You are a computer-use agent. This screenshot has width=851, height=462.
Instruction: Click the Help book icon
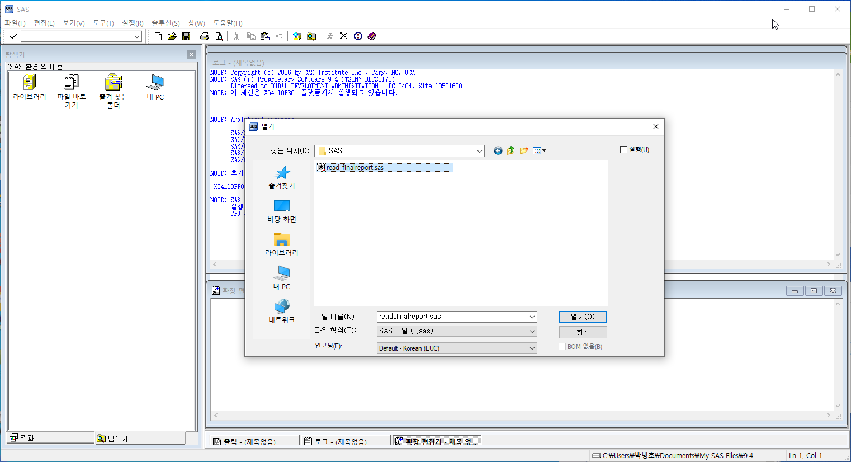tap(372, 36)
